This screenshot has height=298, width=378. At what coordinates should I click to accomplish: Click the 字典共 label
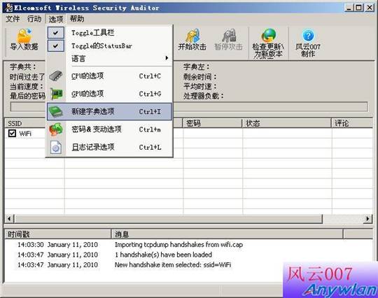coord(23,66)
